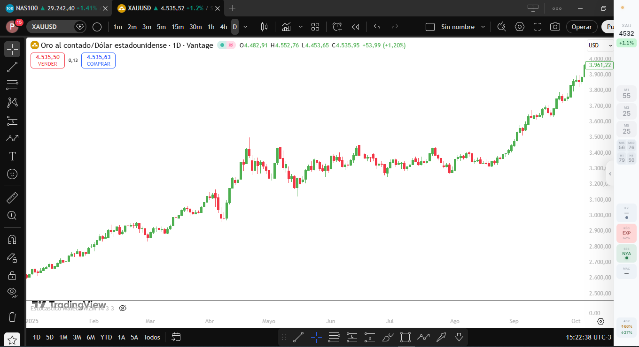Open the diamond menu in symbol search box
Viewport: 639px width, 347px height.
(x=79, y=27)
